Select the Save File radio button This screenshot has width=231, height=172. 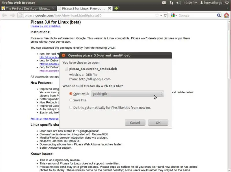(71, 100)
